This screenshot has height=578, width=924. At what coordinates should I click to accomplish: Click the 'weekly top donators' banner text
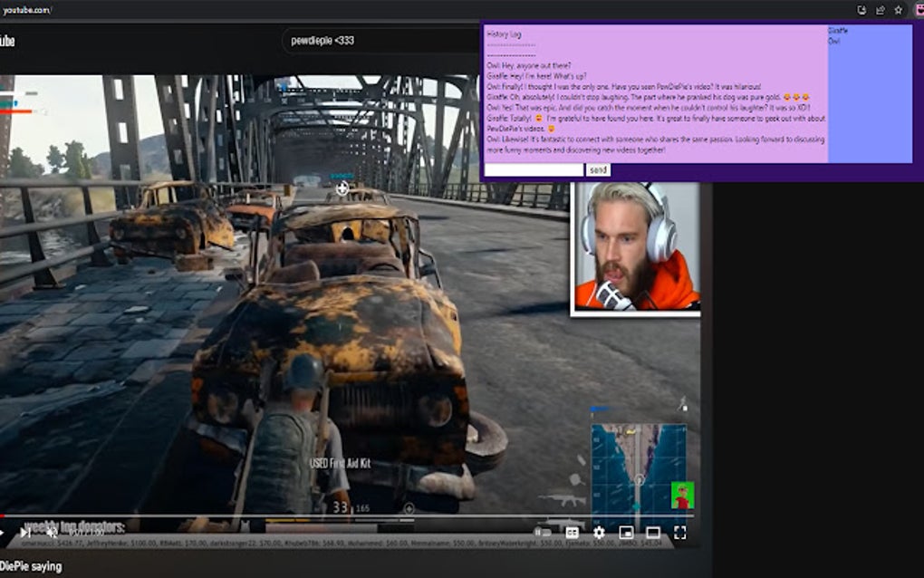coord(74,526)
